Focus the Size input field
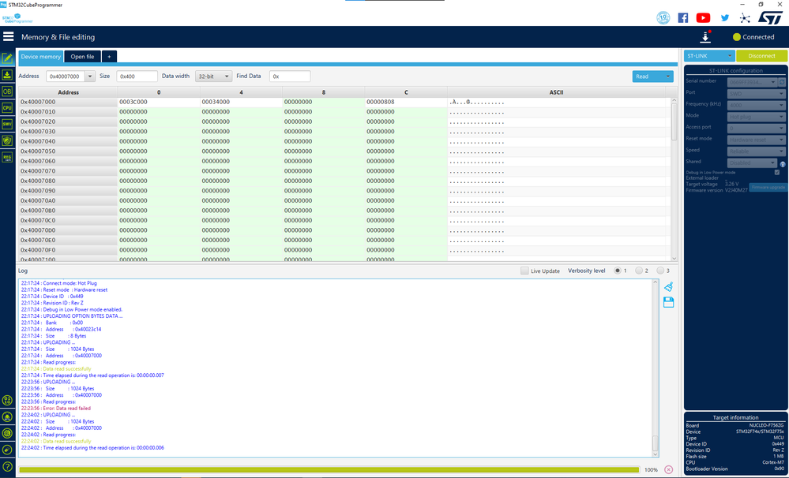 tap(137, 77)
